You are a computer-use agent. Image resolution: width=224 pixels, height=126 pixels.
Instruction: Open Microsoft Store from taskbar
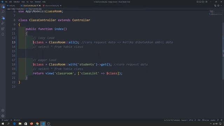pyautogui.click(x=26, y=124)
